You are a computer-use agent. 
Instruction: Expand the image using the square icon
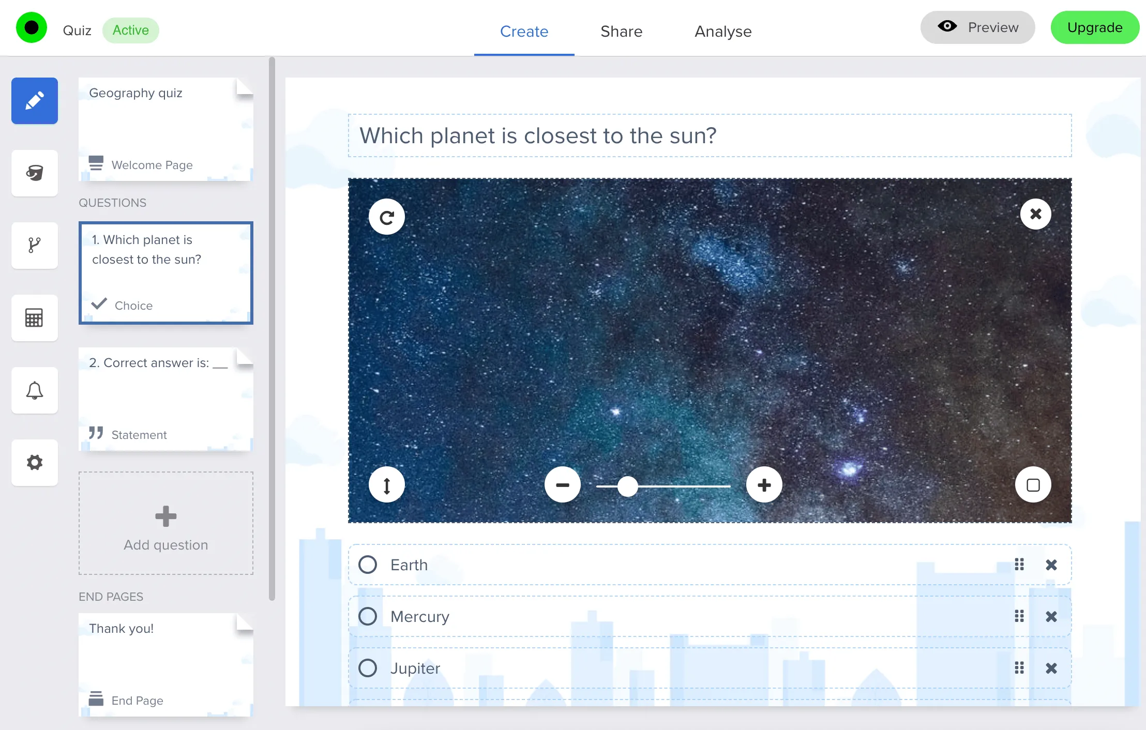pyautogui.click(x=1033, y=484)
